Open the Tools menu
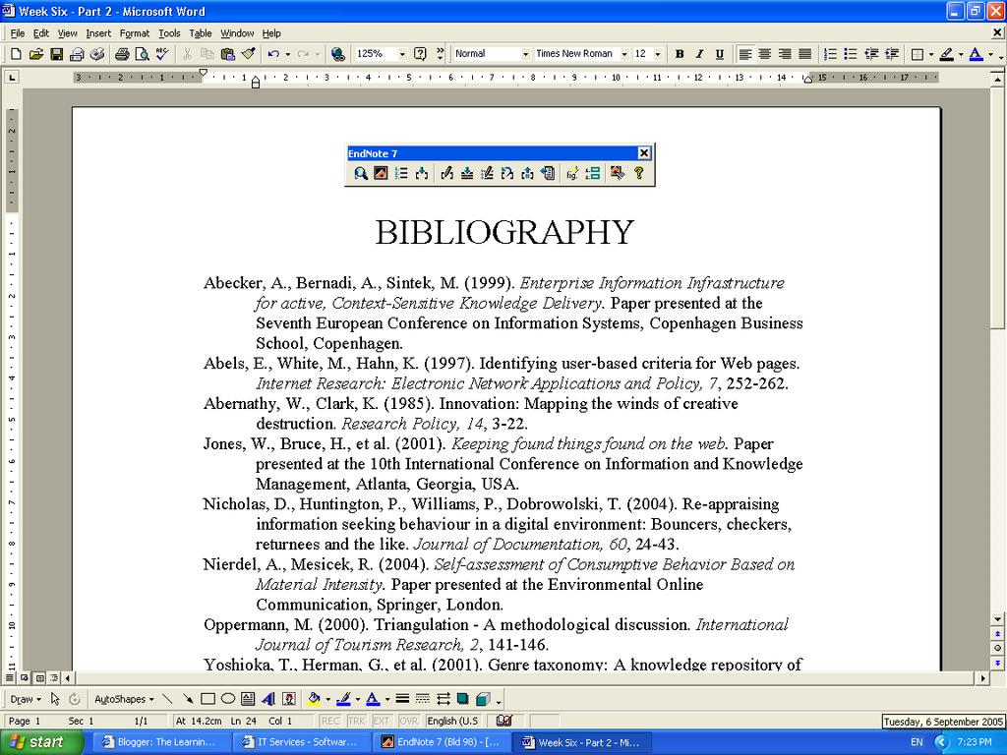 point(169,33)
